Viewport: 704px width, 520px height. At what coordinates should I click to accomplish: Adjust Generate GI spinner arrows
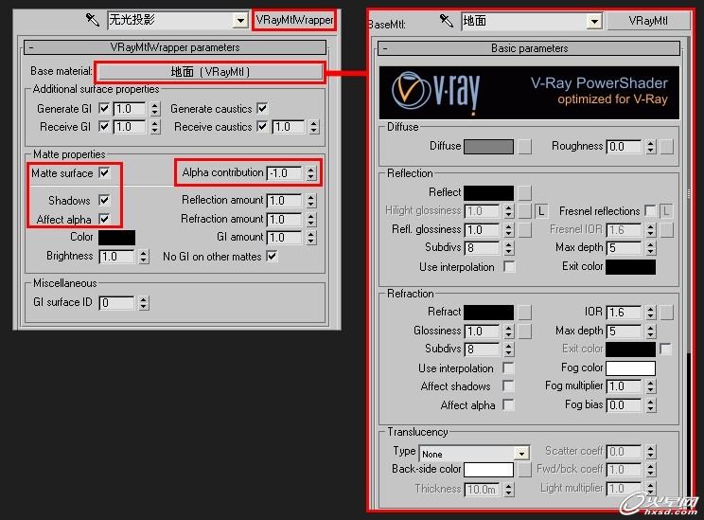[x=155, y=109]
